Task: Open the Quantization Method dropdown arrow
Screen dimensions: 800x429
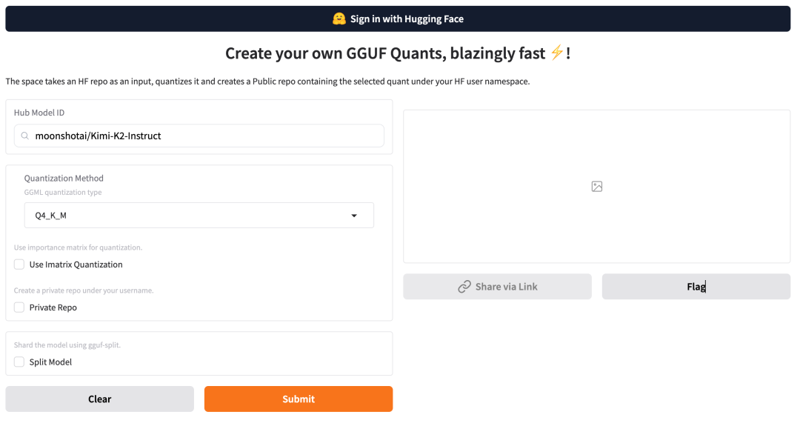Action: point(353,216)
